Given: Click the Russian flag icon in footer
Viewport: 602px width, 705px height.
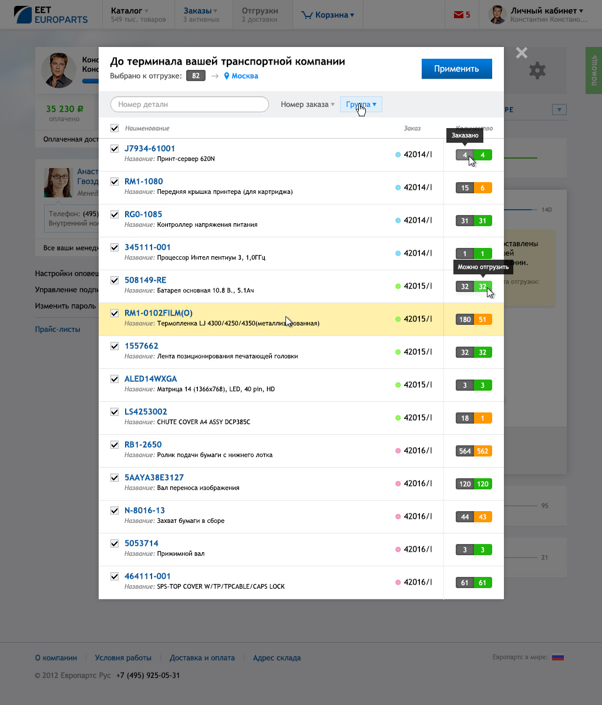Looking at the screenshot, I should point(558,657).
